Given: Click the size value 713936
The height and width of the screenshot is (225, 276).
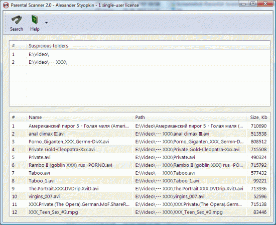Looking at the screenshot, I should pos(258,189).
